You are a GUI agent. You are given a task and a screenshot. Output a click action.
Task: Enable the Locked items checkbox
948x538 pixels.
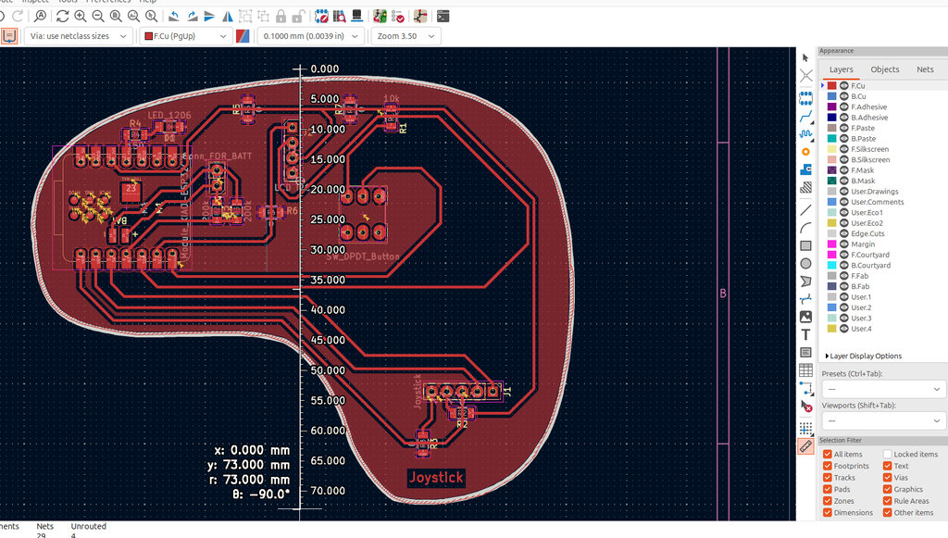[887, 454]
